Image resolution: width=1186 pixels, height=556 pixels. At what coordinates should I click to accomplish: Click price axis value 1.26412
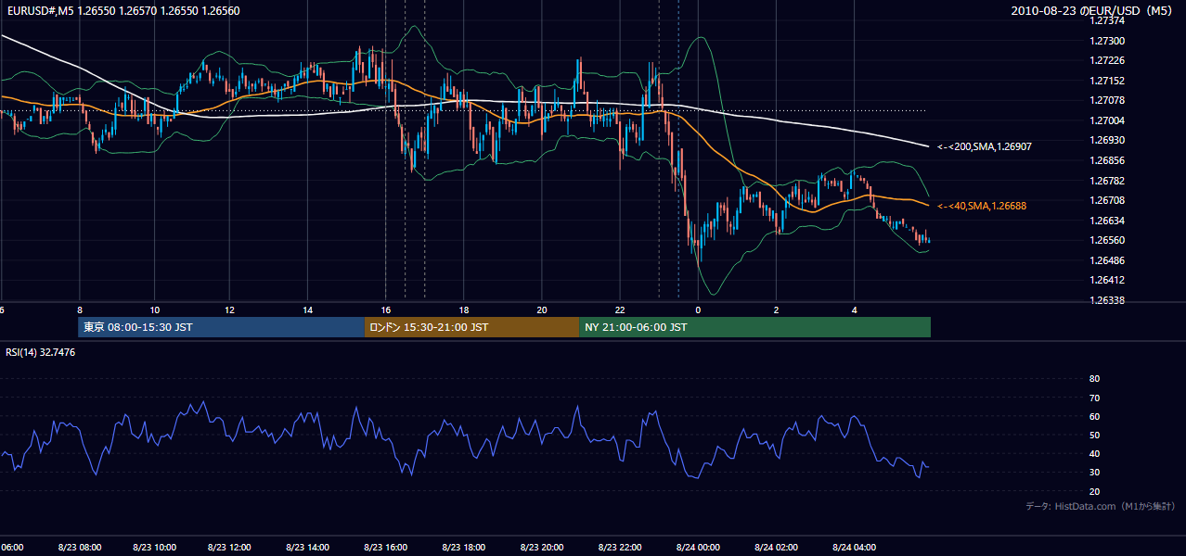pyautogui.click(x=1108, y=280)
